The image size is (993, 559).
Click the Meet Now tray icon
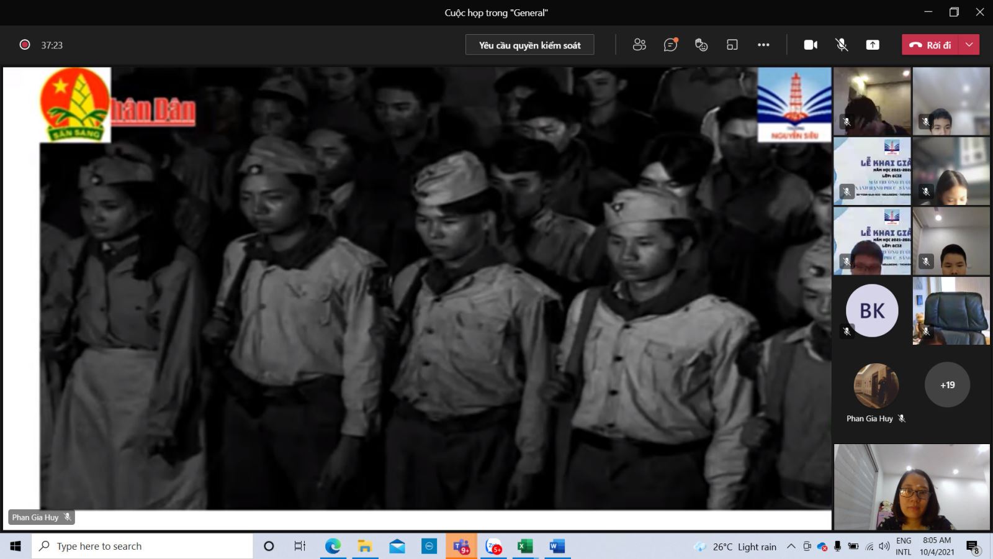tap(807, 547)
